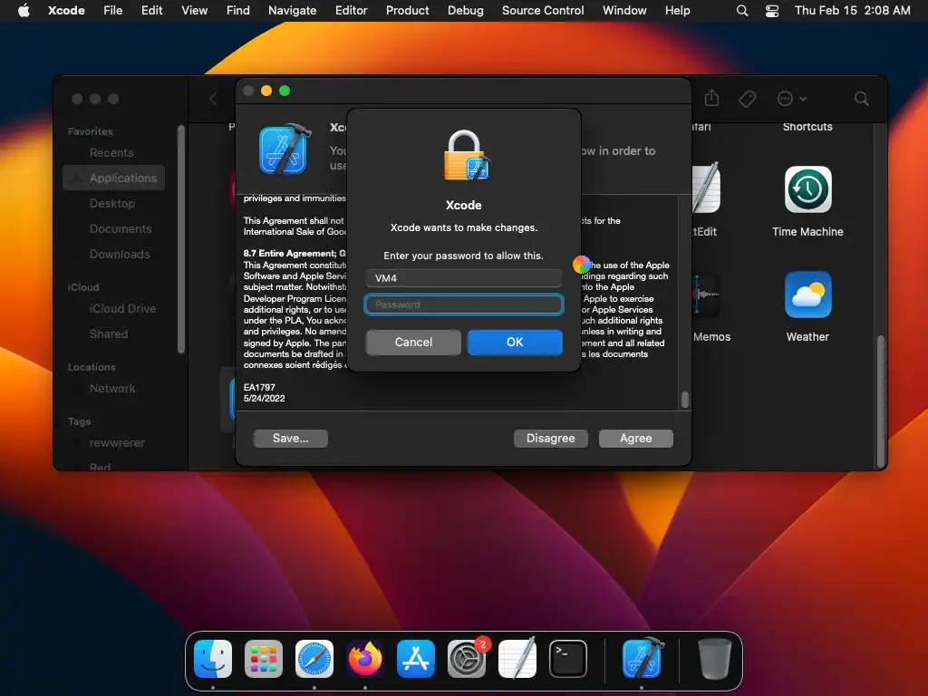Cancel the Xcode password prompt
928x696 pixels.
click(x=413, y=342)
